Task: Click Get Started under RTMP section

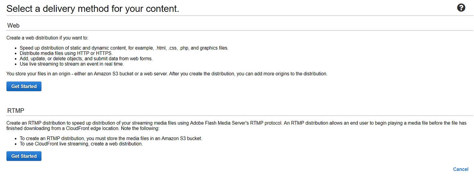Action: (24, 156)
